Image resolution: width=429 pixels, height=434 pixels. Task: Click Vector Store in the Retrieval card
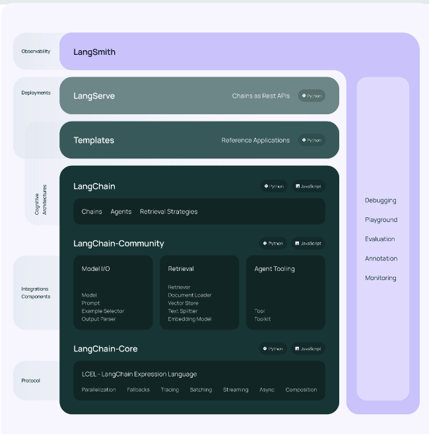[x=183, y=303]
